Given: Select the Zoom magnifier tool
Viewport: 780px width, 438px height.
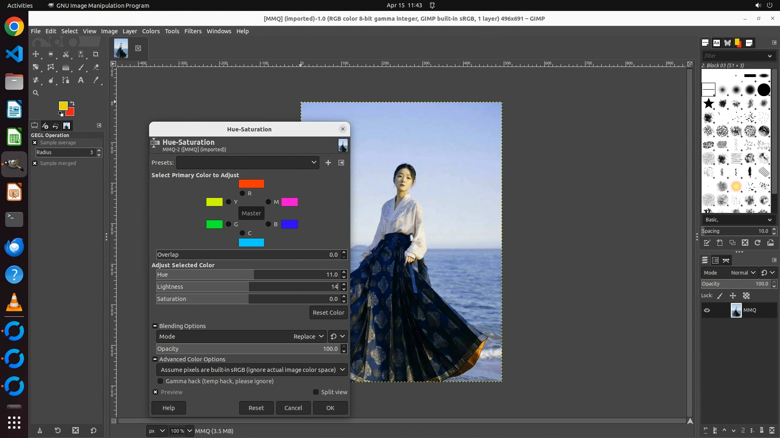Looking at the screenshot, I should click(36, 93).
